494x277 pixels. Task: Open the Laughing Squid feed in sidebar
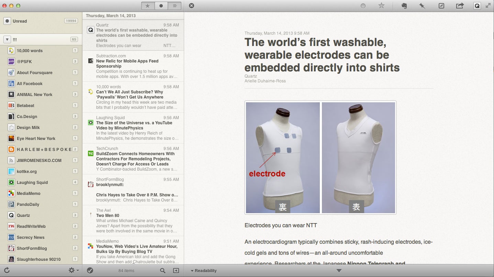[41, 182]
